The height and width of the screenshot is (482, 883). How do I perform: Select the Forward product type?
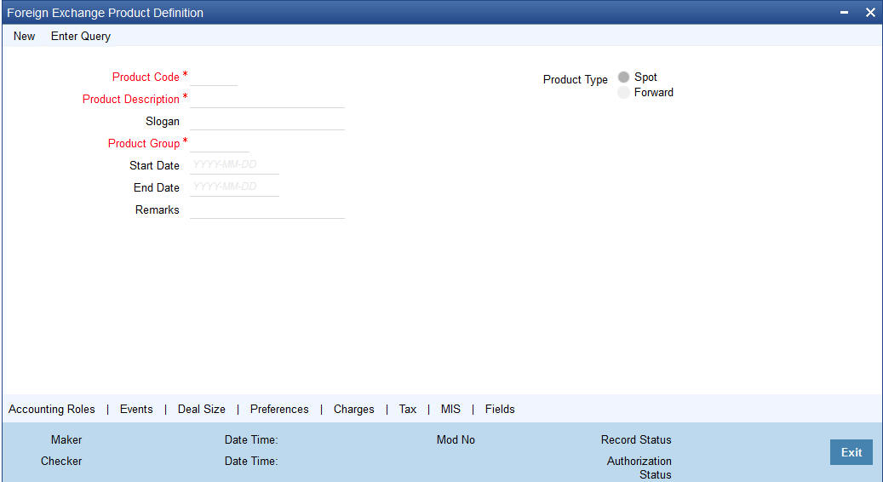pyautogui.click(x=623, y=92)
